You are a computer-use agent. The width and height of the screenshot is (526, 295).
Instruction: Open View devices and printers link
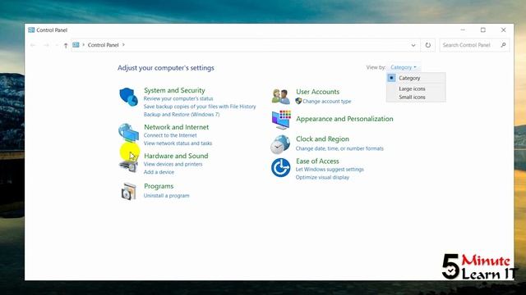tap(173, 164)
